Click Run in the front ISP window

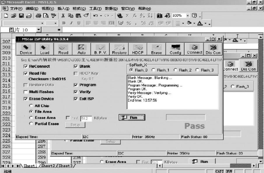click(132, 118)
